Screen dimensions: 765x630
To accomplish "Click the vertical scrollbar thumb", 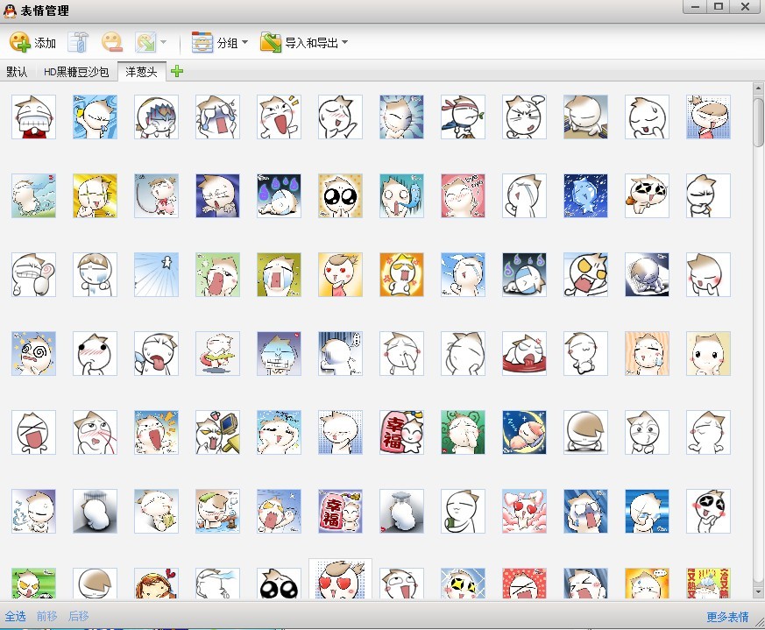I will click(758, 122).
